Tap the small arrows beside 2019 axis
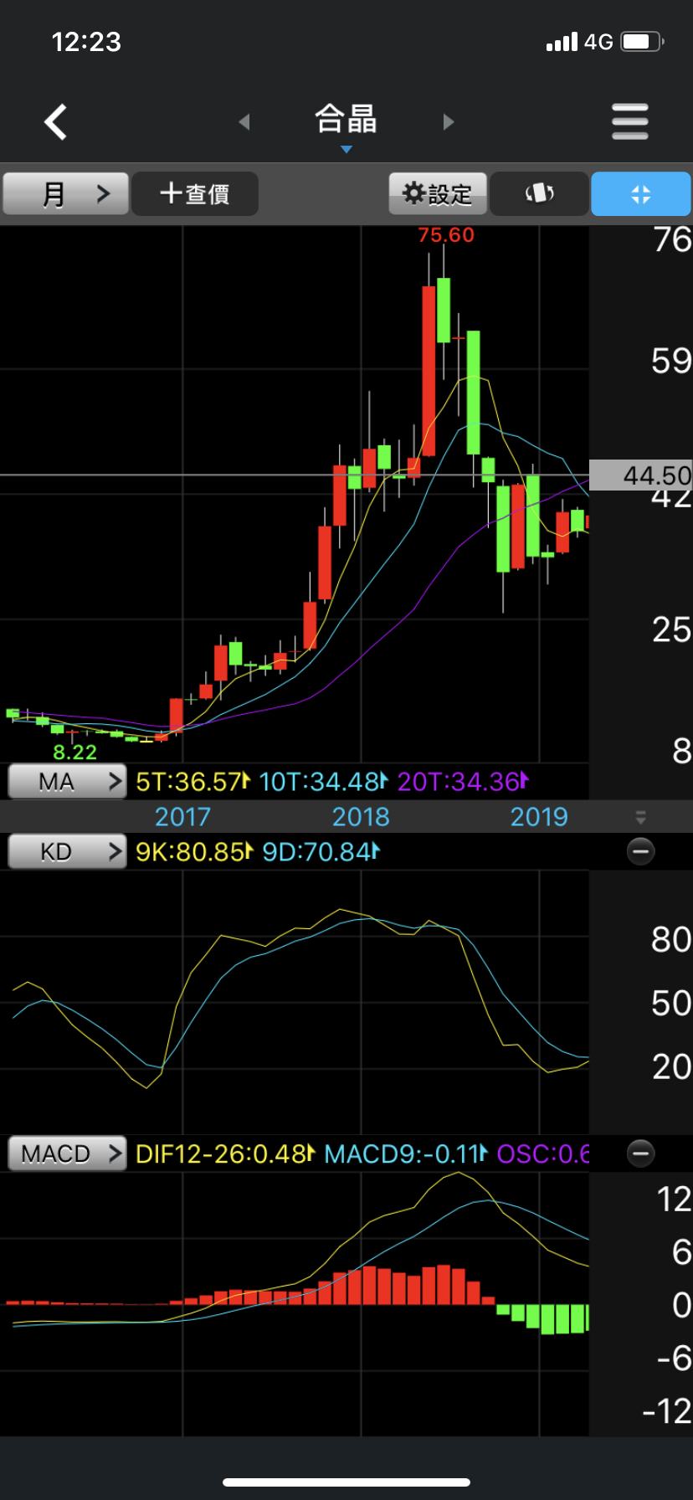This screenshot has height=1500, width=693. point(640,817)
